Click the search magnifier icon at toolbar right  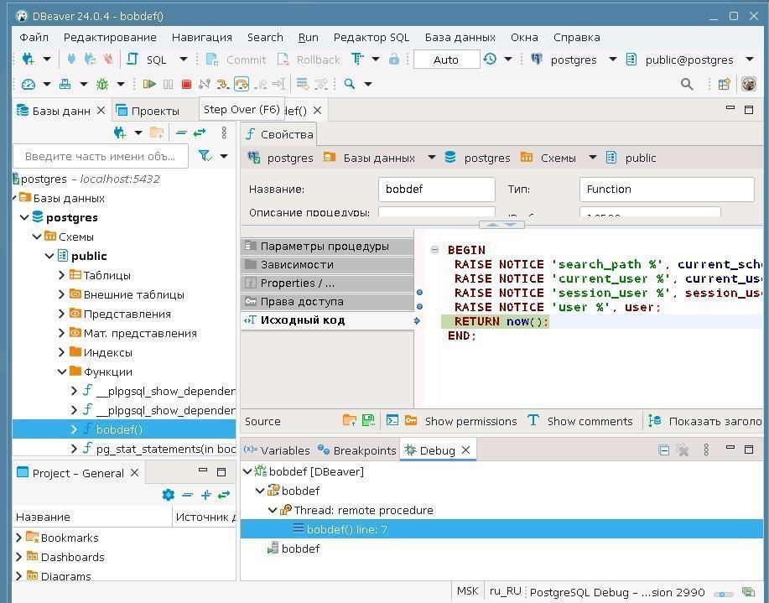(687, 84)
